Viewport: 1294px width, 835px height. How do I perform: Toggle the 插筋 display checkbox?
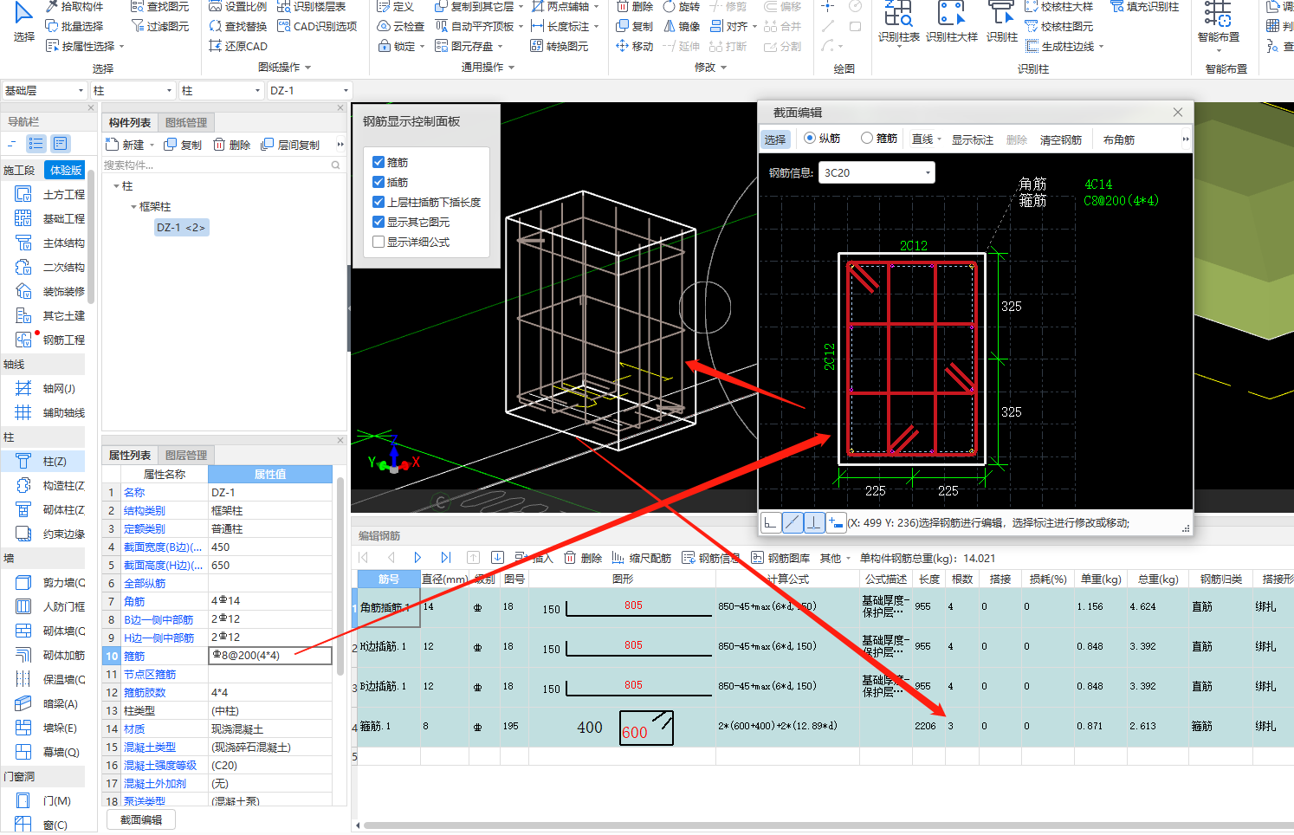point(378,182)
